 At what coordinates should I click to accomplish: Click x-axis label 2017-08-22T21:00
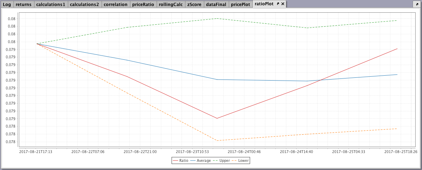pyautogui.click(x=140, y=152)
